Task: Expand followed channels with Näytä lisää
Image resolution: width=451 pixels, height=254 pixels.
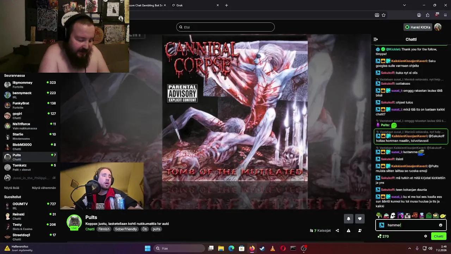Action: (x=12, y=188)
